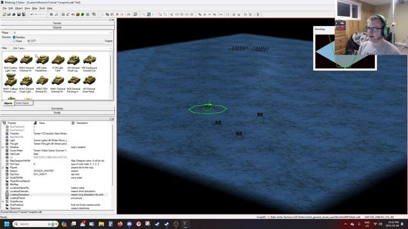Click the teal highlighted toolbar icon
408x229 pixels.
click(149, 15)
